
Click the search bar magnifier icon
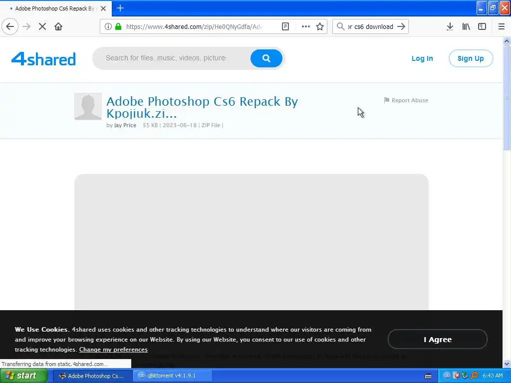(340, 26)
